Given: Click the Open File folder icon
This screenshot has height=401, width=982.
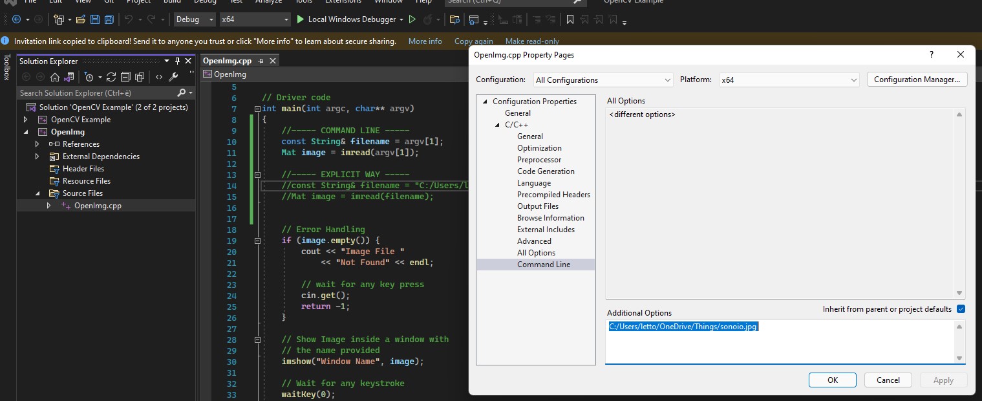Looking at the screenshot, I should pyautogui.click(x=81, y=19).
